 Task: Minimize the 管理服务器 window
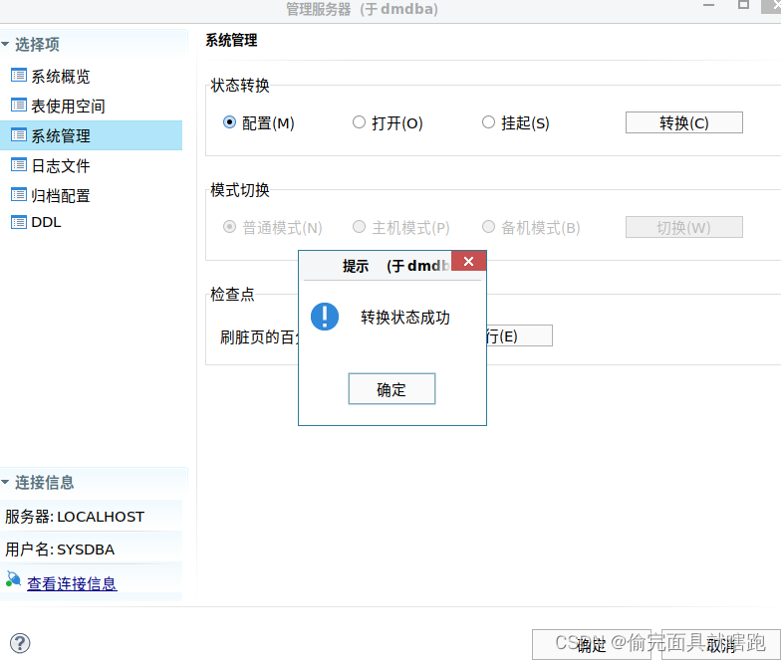(x=709, y=5)
